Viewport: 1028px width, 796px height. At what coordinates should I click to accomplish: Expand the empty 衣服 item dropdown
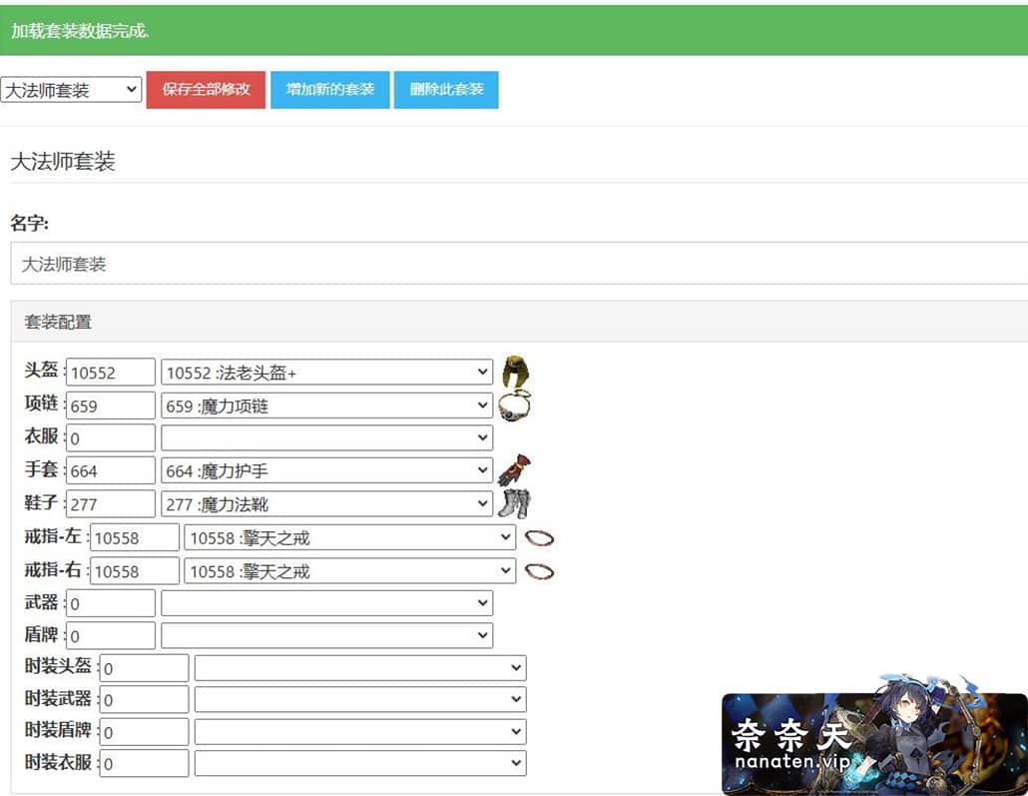[x=326, y=437]
